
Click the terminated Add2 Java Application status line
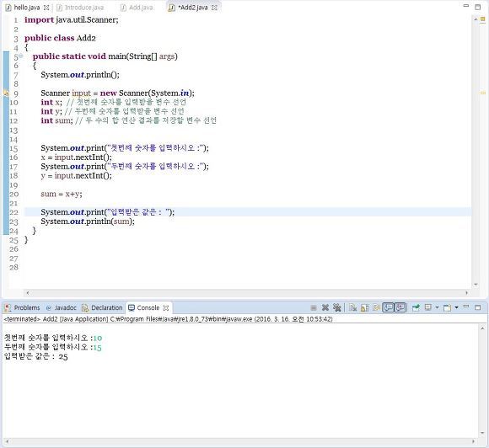(168, 319)
